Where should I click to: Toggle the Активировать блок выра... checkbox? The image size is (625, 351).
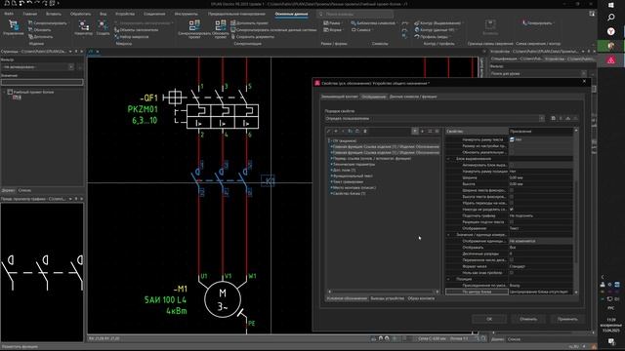pyautogui.click(x=512, y=165)
